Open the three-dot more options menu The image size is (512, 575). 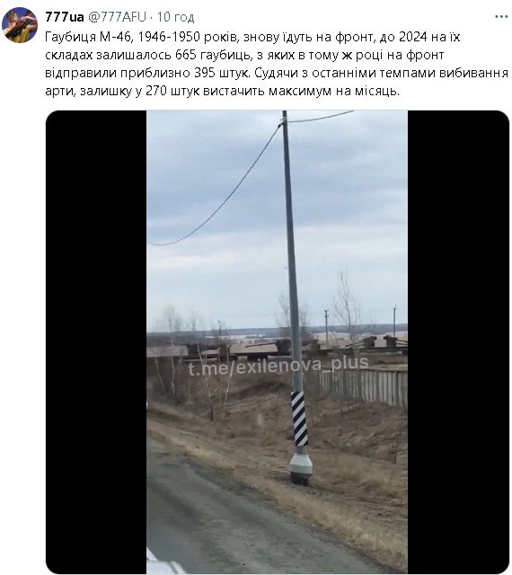coord(501,17)
